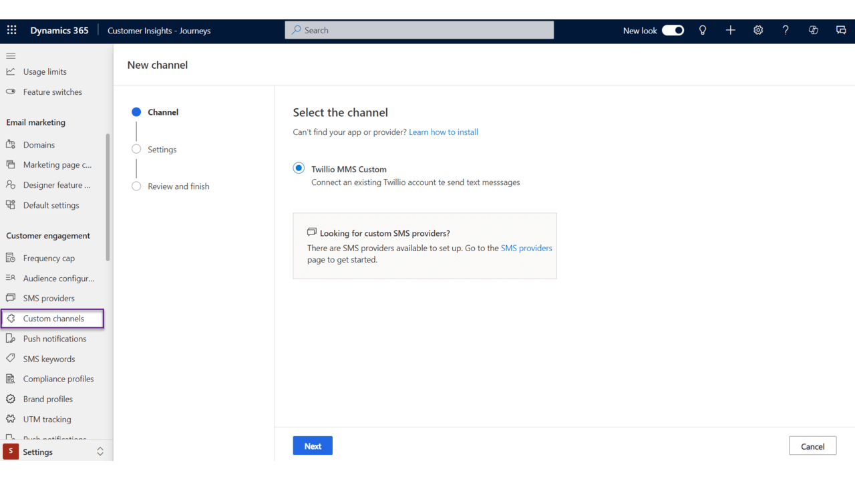Click the Brand profiles icon
This screenshot has width=855, height=481.
coord(11,399)
